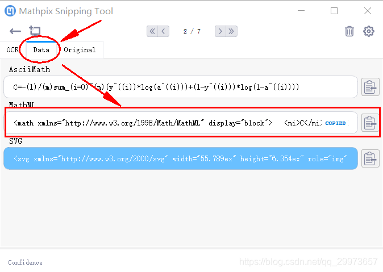383x272 pixels.
Task: Delete the current snip with trash icon
Action: (x=349, y=31)
